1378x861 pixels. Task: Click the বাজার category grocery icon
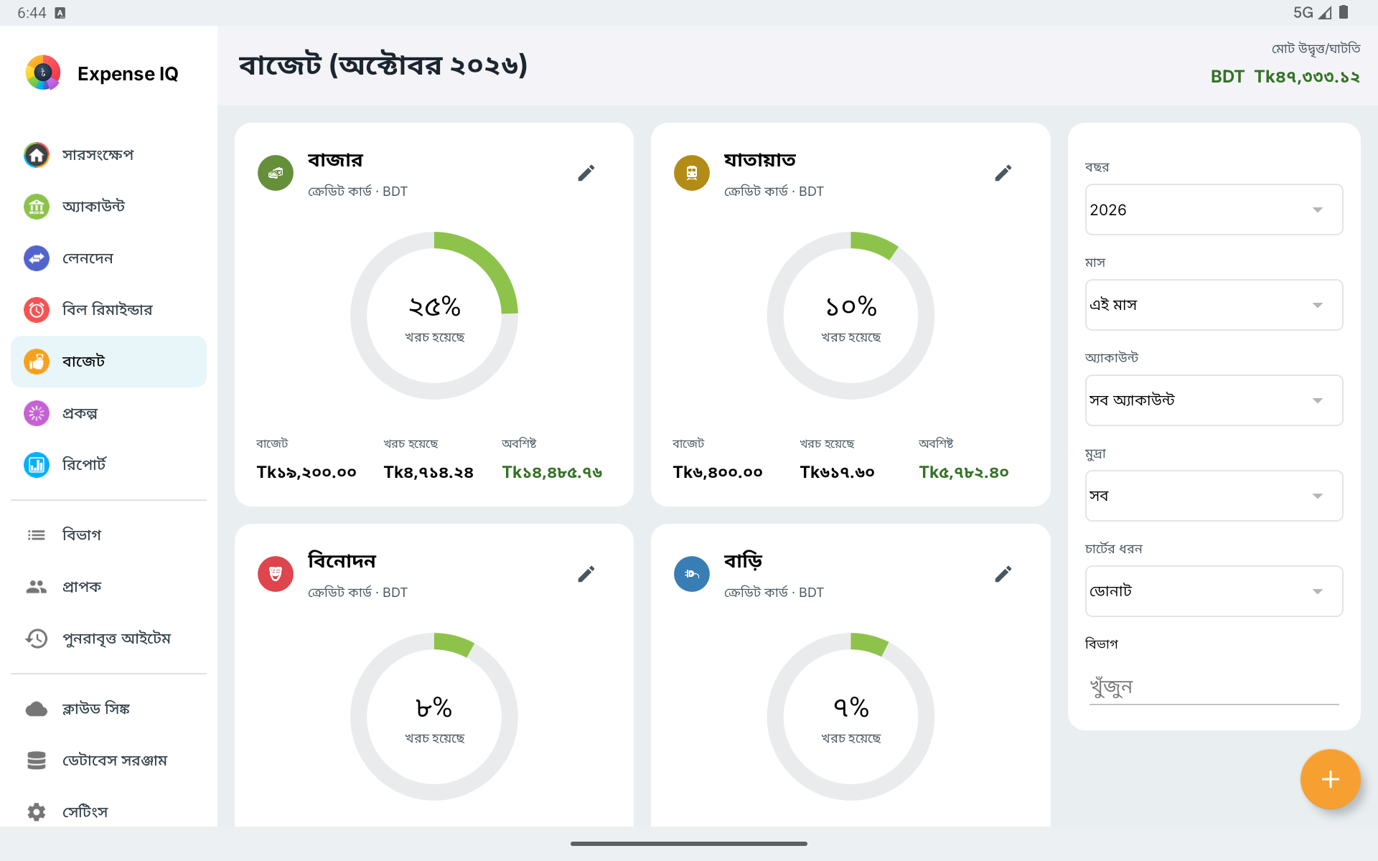pyautogui.click(x=276, y=173)
